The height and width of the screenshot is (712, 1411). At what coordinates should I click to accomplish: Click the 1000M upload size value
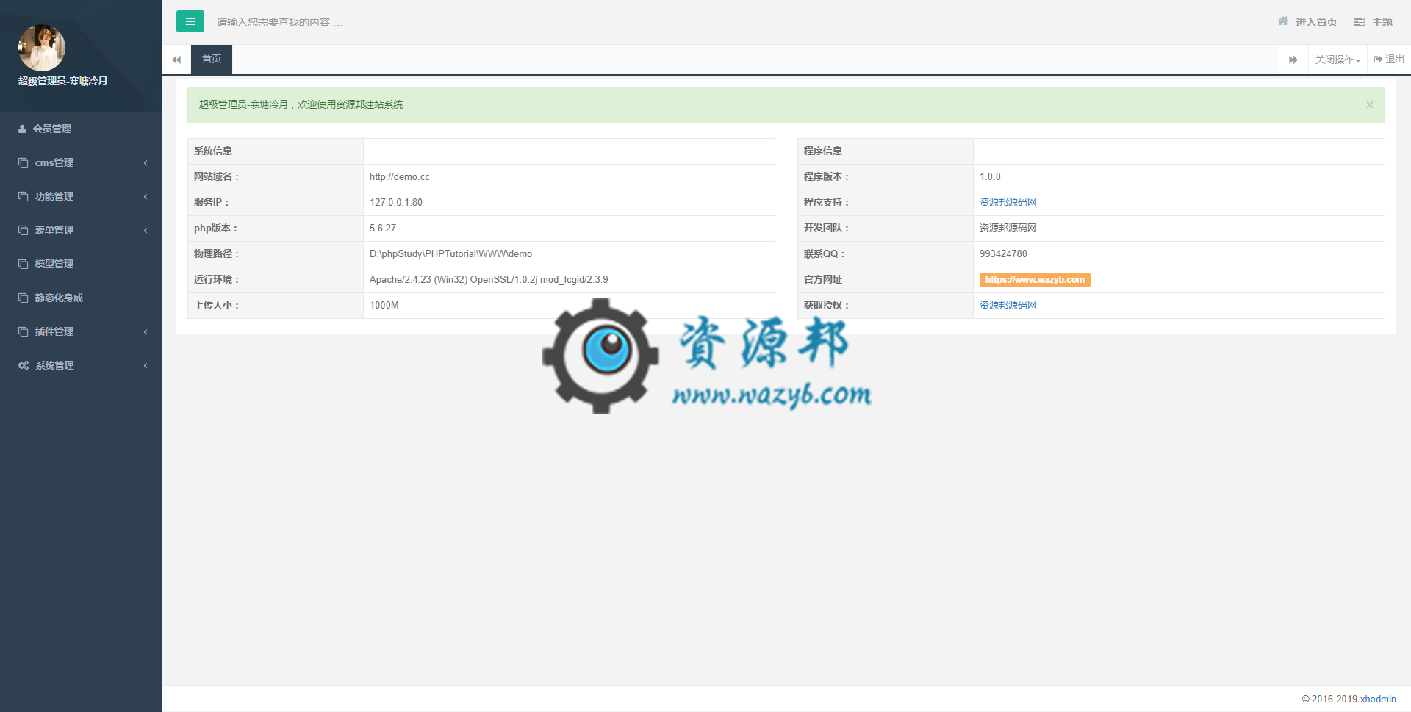point(384,305)
